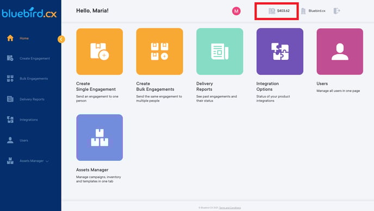Click the bluebird.cx logo
Screen dimensions: 374x211
coord(29,13)
